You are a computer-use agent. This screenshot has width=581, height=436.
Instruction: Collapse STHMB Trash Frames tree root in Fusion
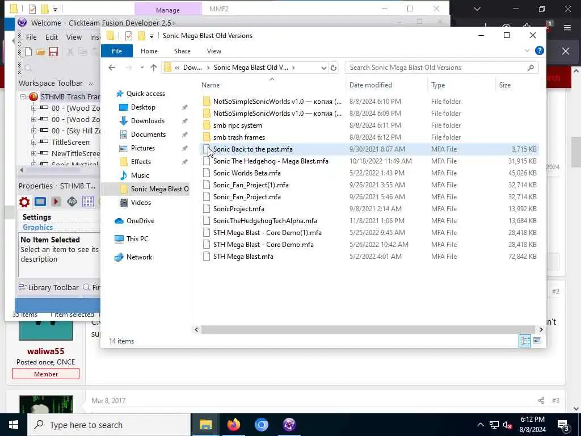tap(23, 97)
